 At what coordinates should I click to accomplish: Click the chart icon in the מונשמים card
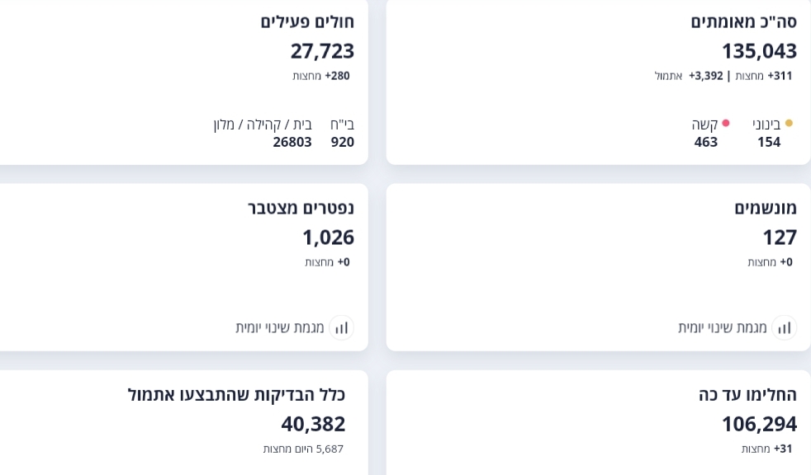pos(784,327)
